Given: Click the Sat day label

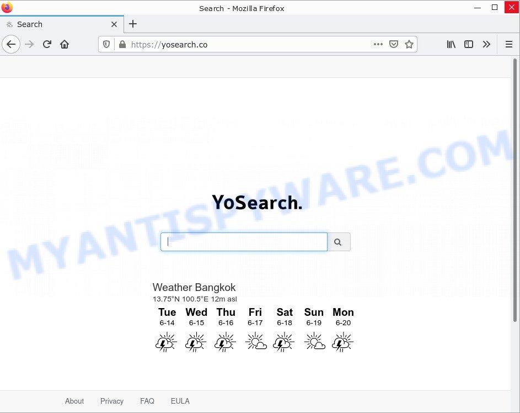Looking at the screenshot, I should click(285, 312).
